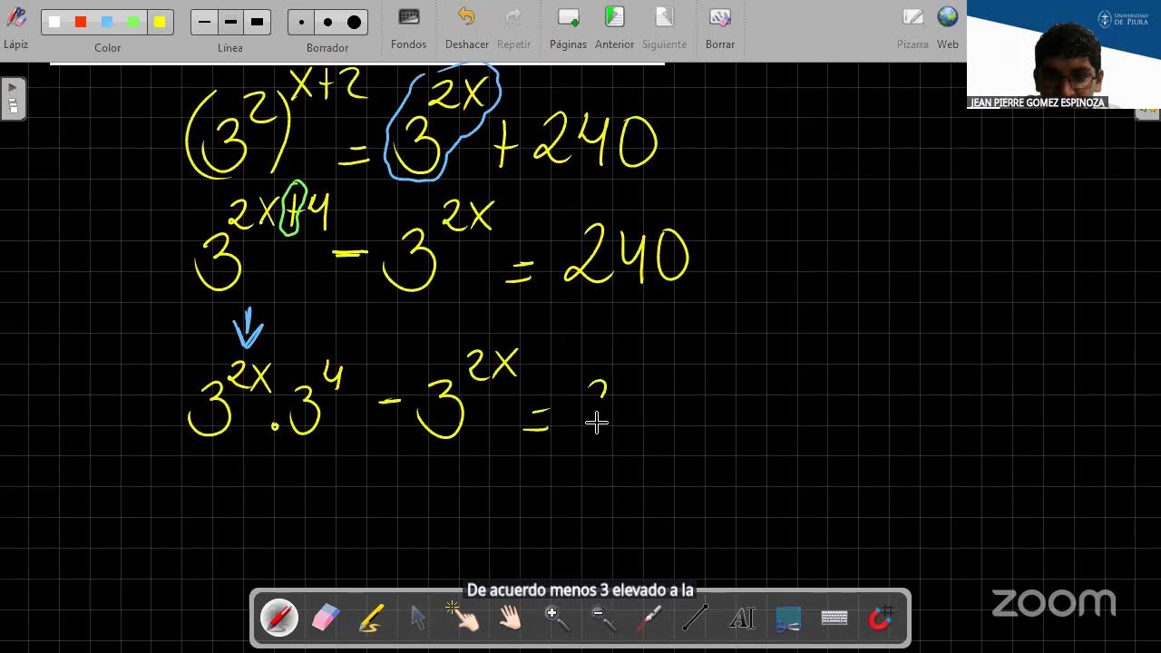Pick the red pen color
Screen dimensions: 1161x653
81,22
